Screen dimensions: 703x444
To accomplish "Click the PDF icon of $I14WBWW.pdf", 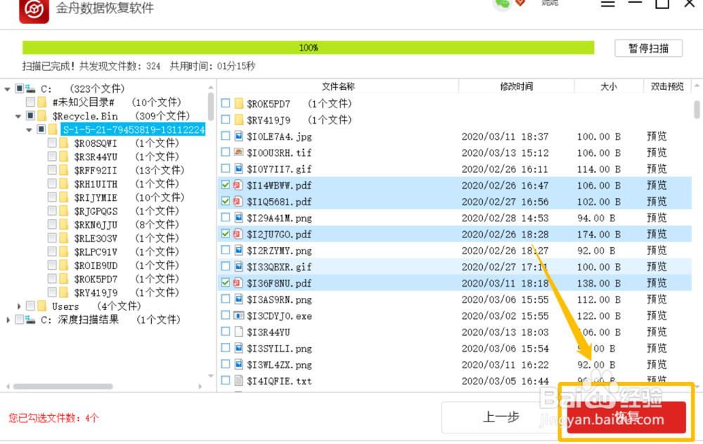I will coord(238,185).
